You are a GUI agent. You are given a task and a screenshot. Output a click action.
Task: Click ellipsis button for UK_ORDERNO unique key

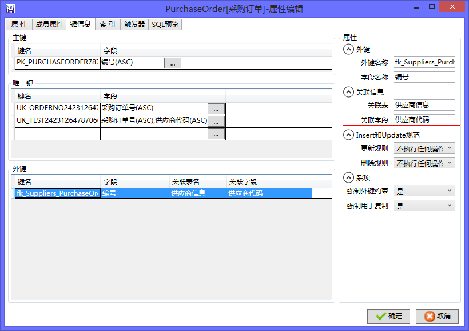pyautogui.click(x=216, y=108)
